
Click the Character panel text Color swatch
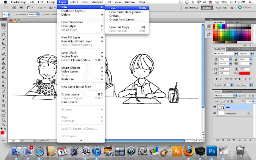pos(244,73)
